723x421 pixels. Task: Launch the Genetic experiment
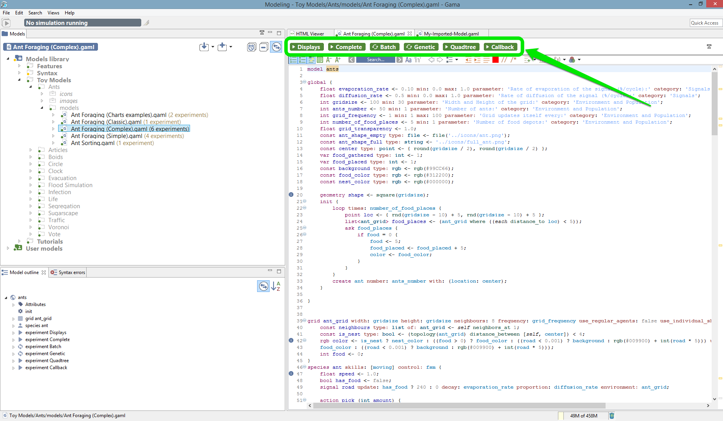(421, 47)
